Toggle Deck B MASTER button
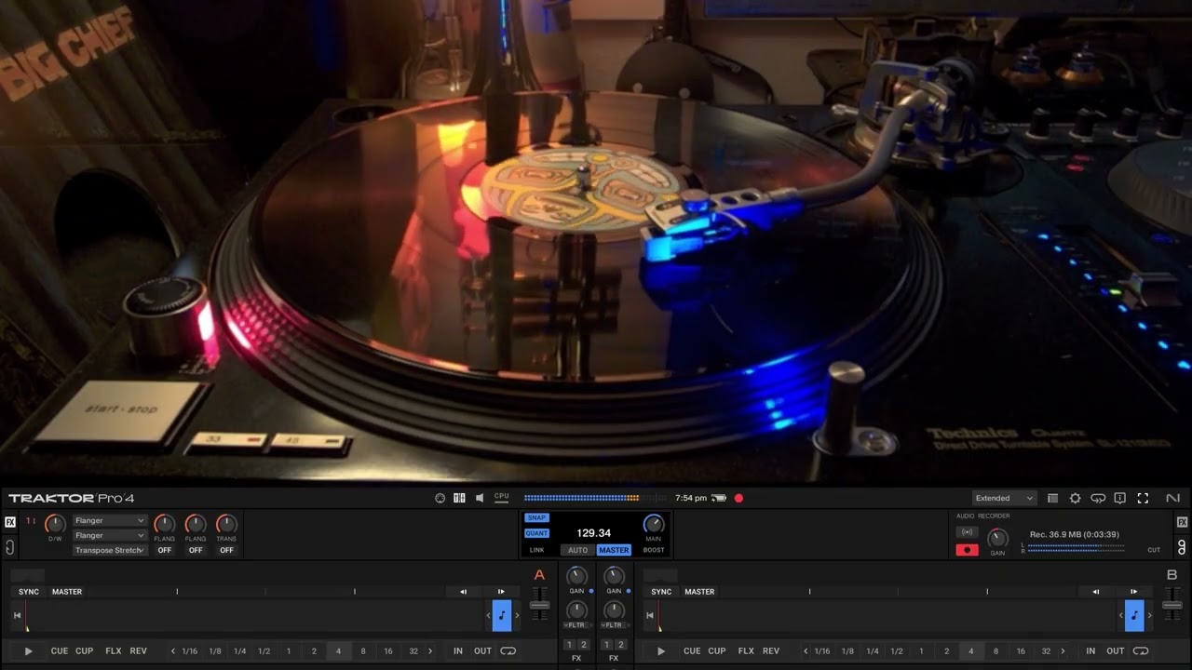The width and height of the screenshot is (1192, 670). [699, 592]
